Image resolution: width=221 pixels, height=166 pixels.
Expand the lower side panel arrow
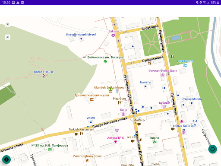(8, 37)
